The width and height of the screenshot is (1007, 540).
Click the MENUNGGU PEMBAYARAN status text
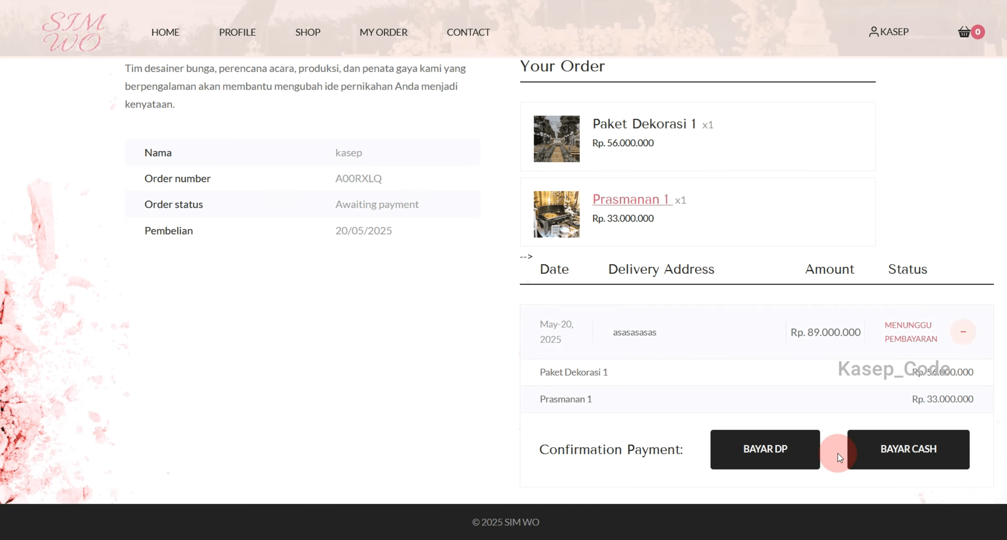click(911, 332)
